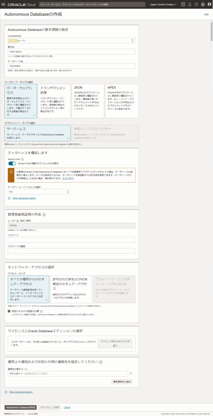Select すべての場所からのセキュア・アクセス access type

coord(28,289)
